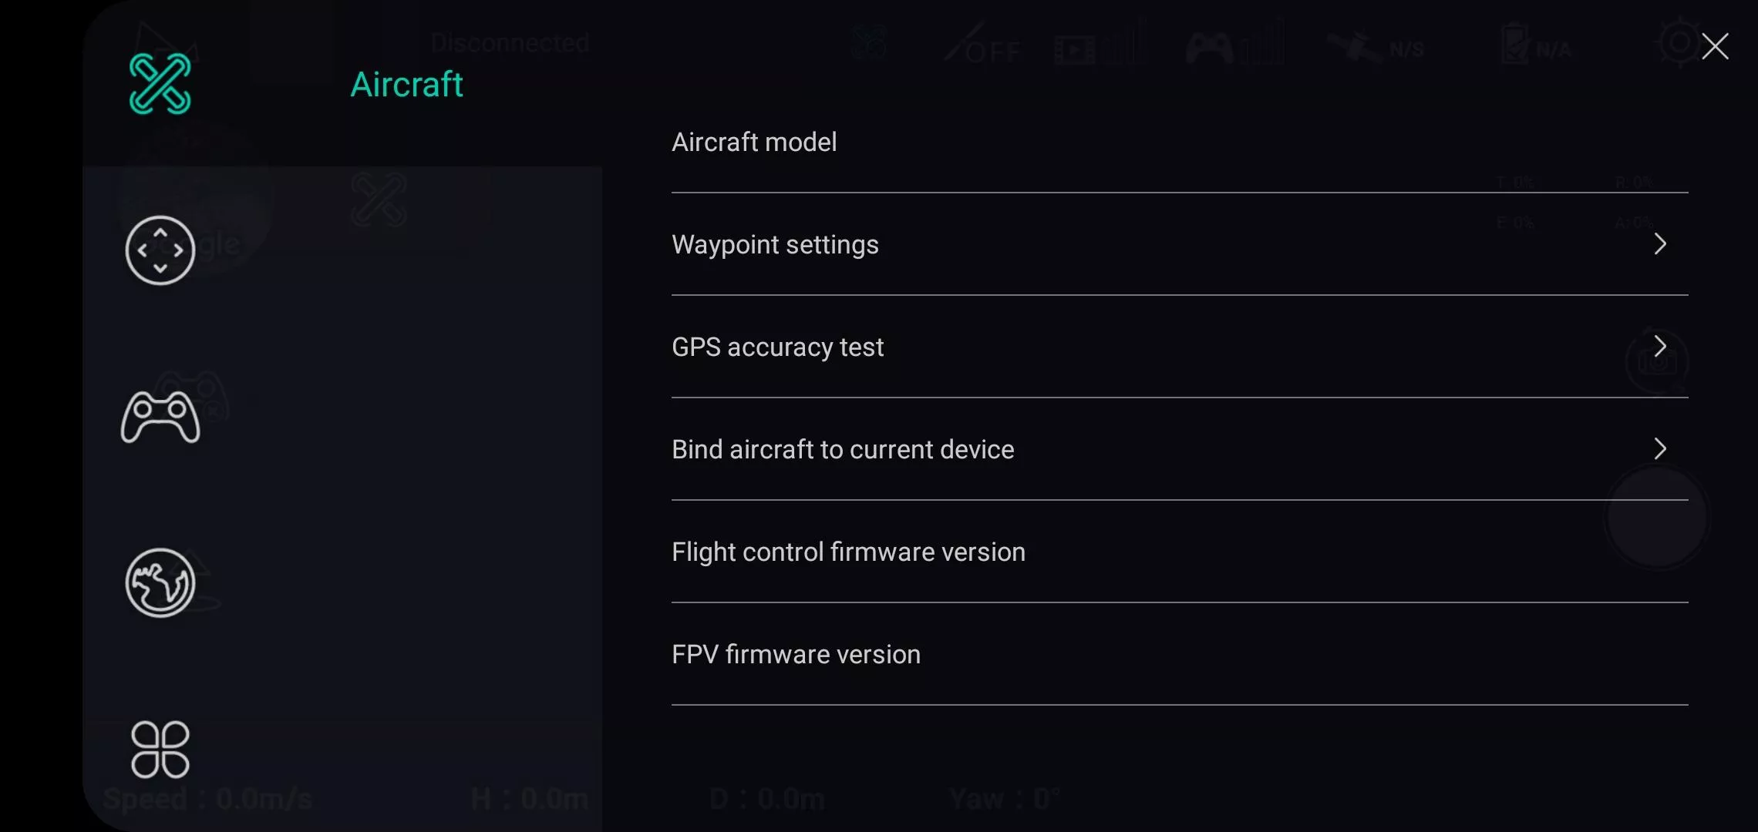Image resolution: width=1758 pixels, height=832 pixels.
Task: Tap Flight control firmware version row
Action: 1180,552
